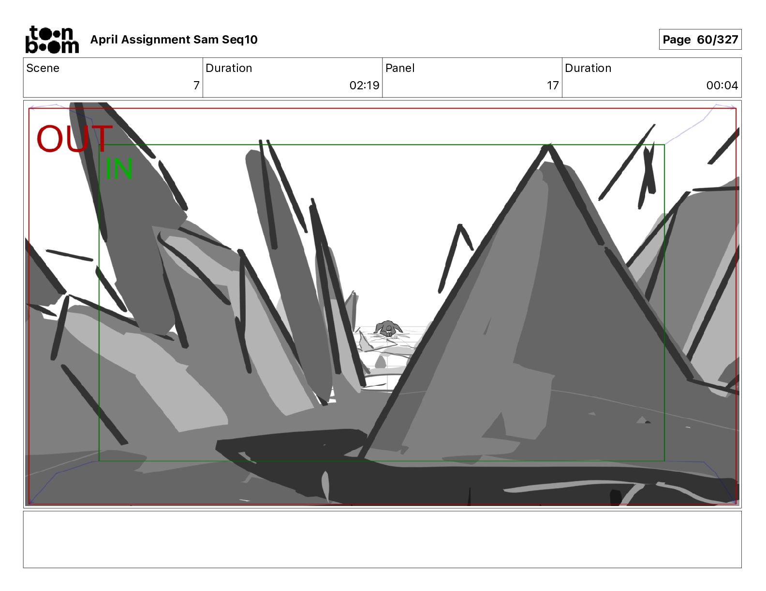Click the 'Panel' header label

pyautogui.click(x=400, y=68)
